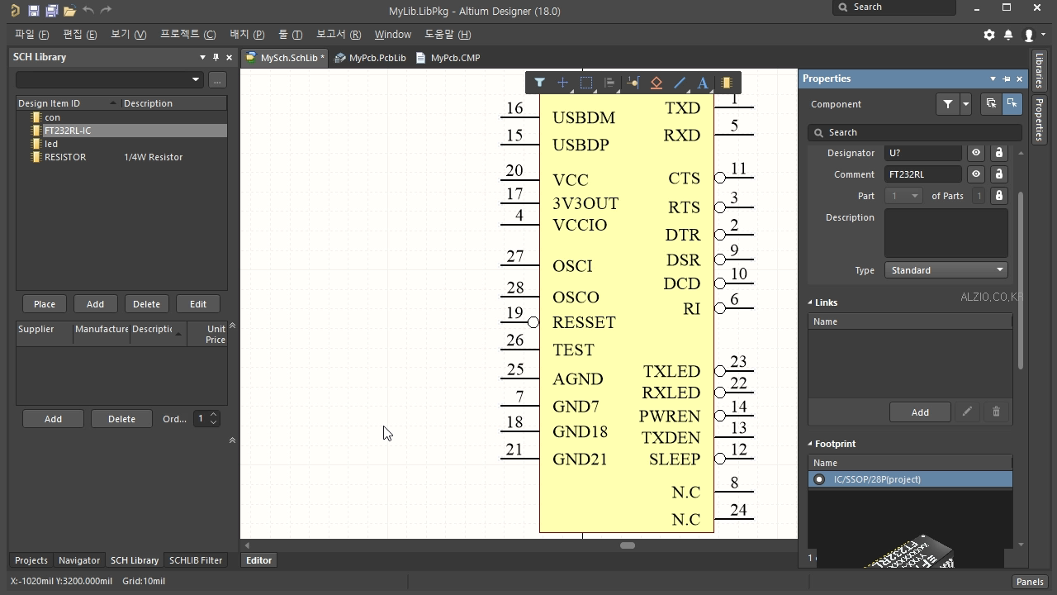Image resolution: width=1057 pixels, height=595 pixels.
Task: Click the Add button under Links
Action: point(920,412)
